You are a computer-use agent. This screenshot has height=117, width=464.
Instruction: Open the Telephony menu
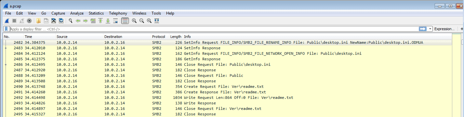[118, 13]
